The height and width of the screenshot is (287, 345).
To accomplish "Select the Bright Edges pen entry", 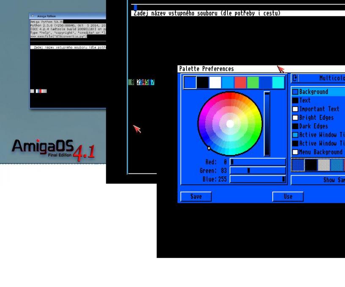I will pyautogui.click(x=316, y=118).
